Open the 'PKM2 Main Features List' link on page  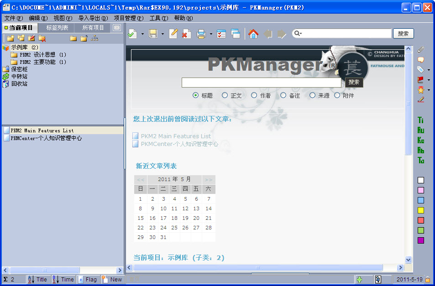tap(176, 136)
